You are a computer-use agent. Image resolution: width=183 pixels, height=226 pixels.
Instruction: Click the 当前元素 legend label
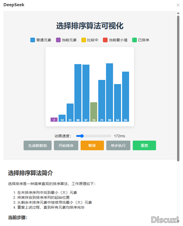coord(69,40)
